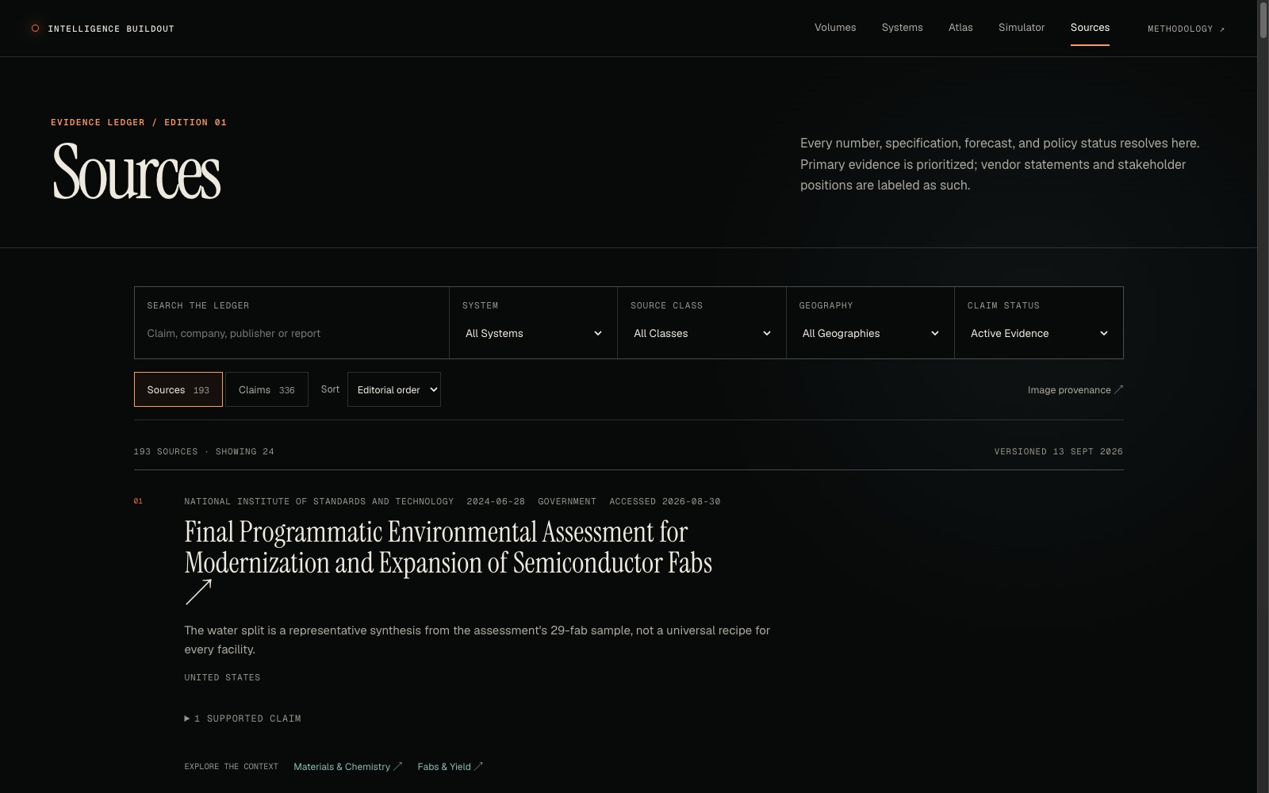Expand the 1 Supported Claim disclosure
The height and width of the screenshot is (793, 1269).
coord(243,718)
